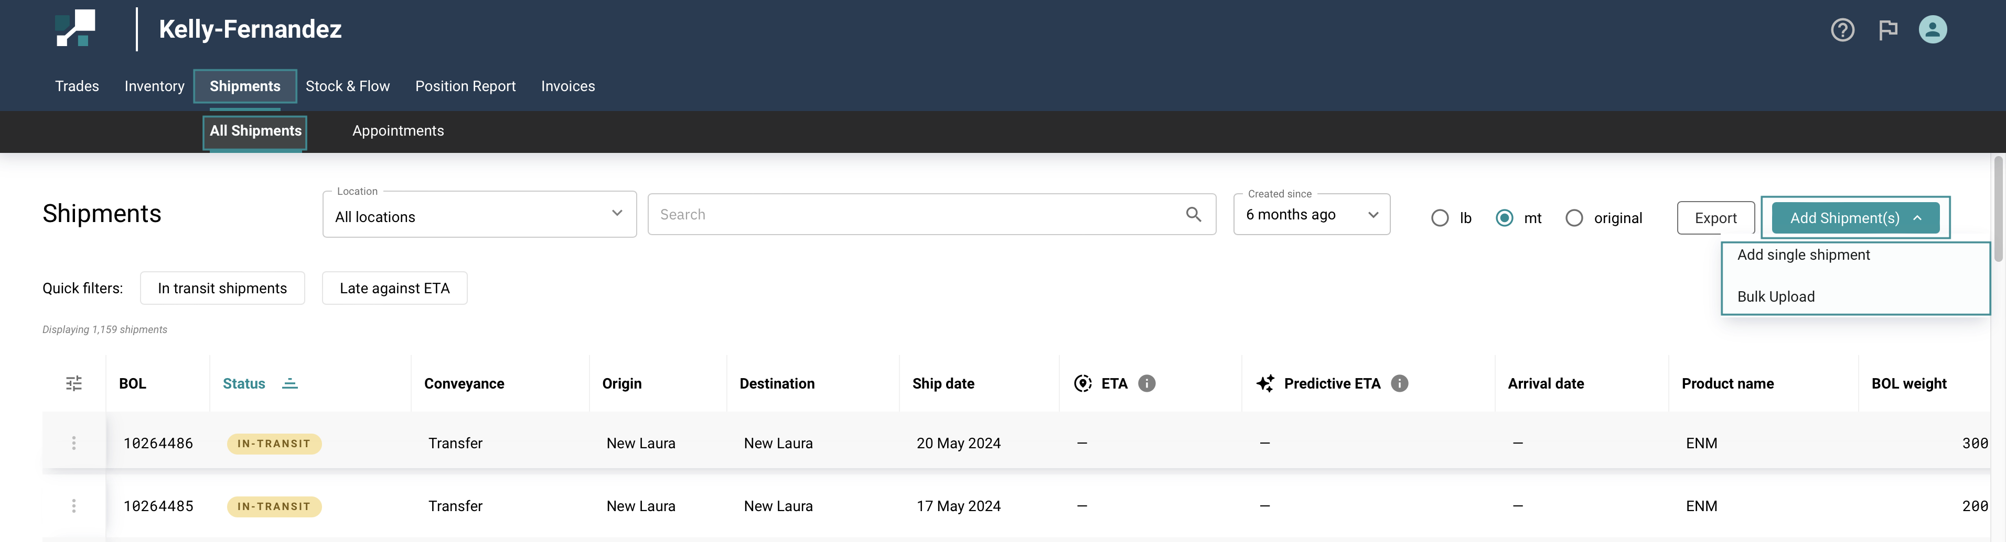Select the lb weight unit
This screenshot has height=542, width=2006.
point(1440,218)
